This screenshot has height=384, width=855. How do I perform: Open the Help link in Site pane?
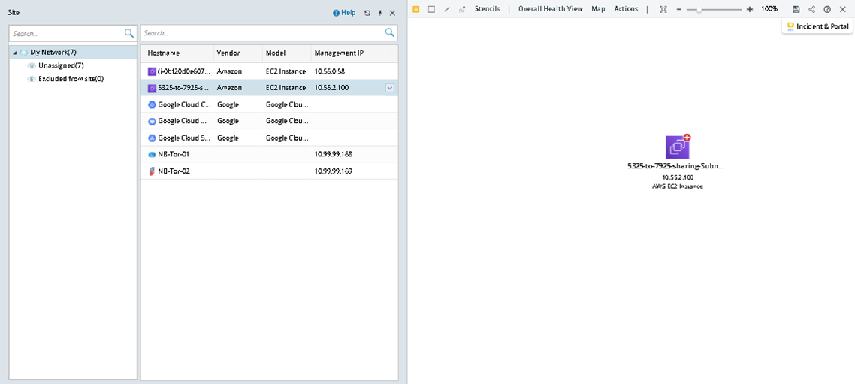tap(344, 13)
